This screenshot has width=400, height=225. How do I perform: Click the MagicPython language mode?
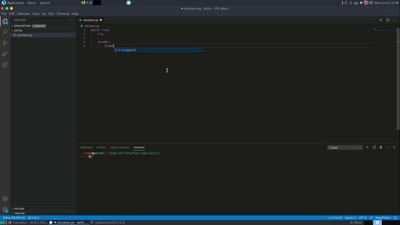click(x=383, y=217)
